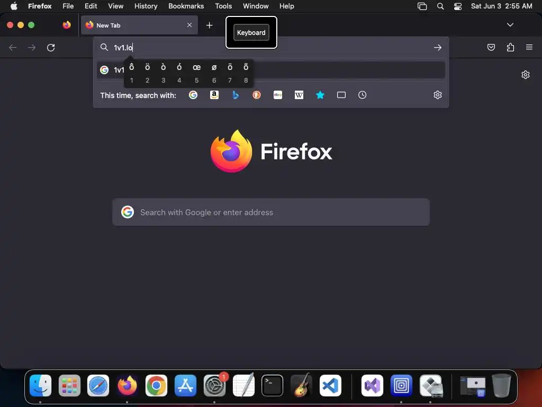The height and width of the screenshot is (407, 542).
Task: Choose accent ò option 3
Action: point(163,73)
